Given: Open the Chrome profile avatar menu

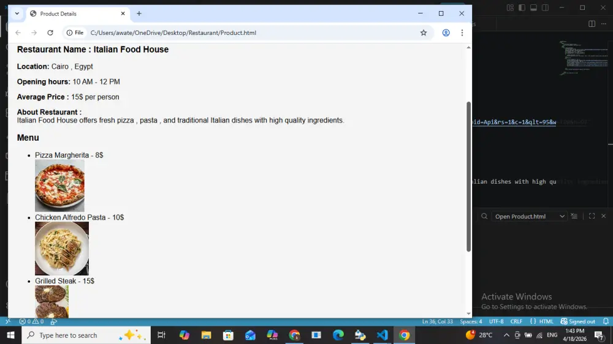Looking at the screenshot, I should (446, 33).
